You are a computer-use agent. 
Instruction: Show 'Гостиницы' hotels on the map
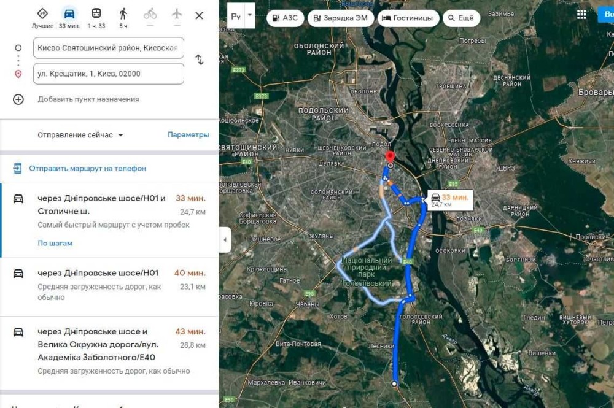coord(408,18)
